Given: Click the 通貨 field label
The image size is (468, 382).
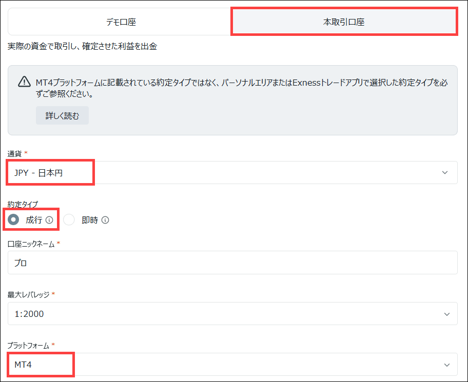Looking at the screenshot, I should coord(14,154).
